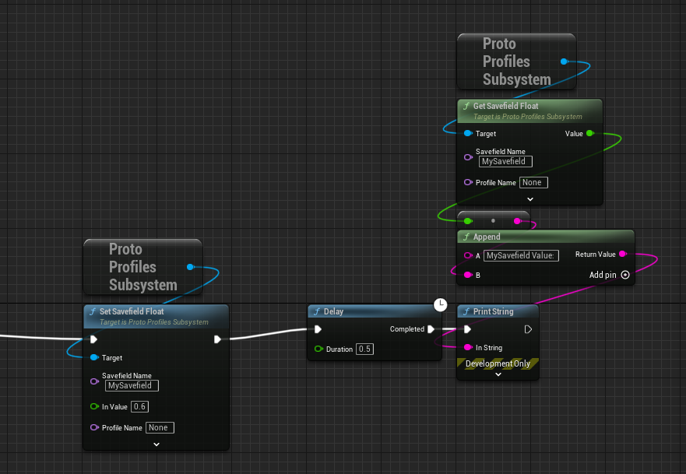Screen dimensions: 686x474
Task: Click the Print String In String pin
Action: pos(467,347)
